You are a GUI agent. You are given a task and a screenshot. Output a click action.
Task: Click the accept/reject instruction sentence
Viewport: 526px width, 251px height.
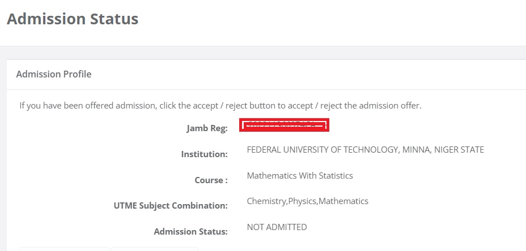(220, 105)
